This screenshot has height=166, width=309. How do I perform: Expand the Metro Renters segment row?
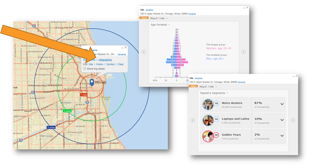[282, 104]
